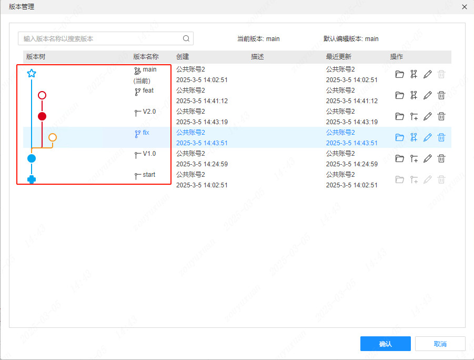Open the blue folder icon in the fix row
474x360 pixels.
pos(400,137)
